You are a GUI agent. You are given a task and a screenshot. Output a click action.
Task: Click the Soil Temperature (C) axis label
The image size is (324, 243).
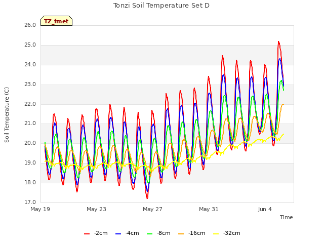7,115
